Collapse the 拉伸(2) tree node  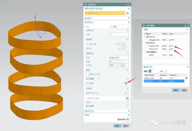145,43
